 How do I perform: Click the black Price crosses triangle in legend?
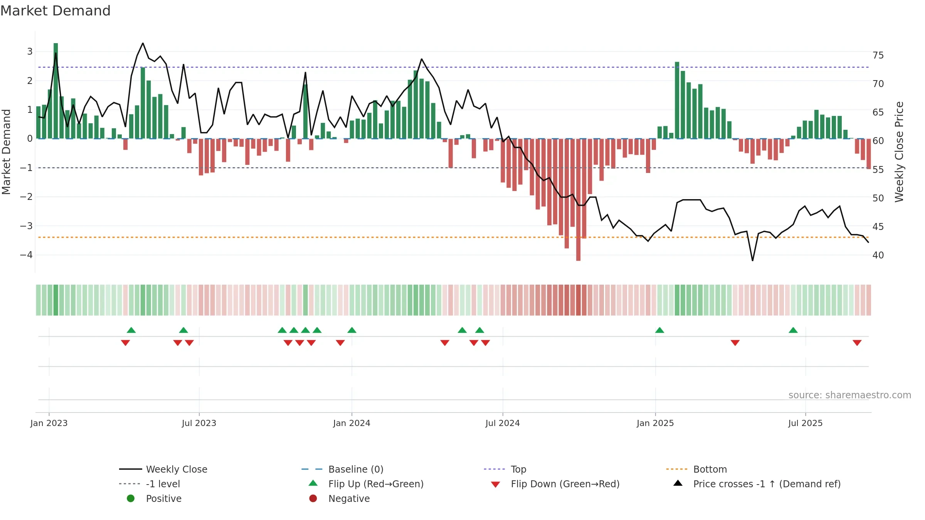(678, 483)
